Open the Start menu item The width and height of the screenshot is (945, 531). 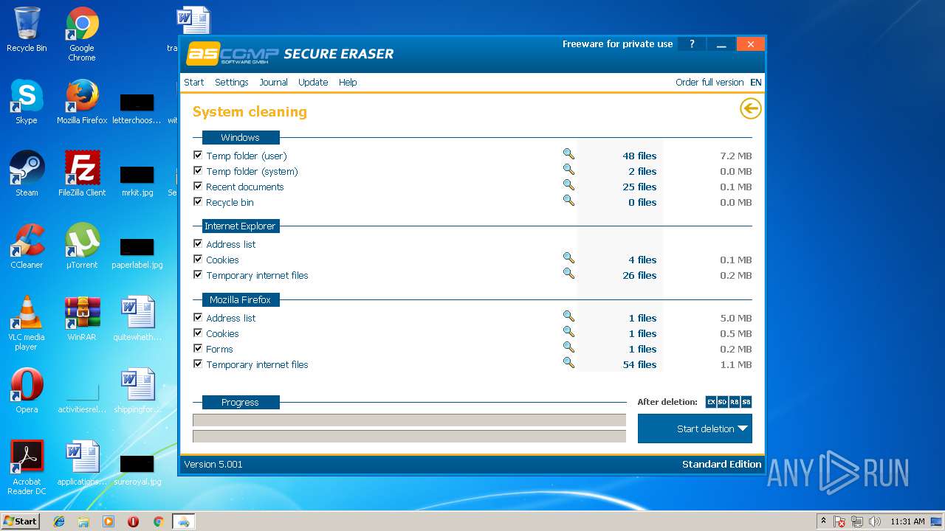194,82
